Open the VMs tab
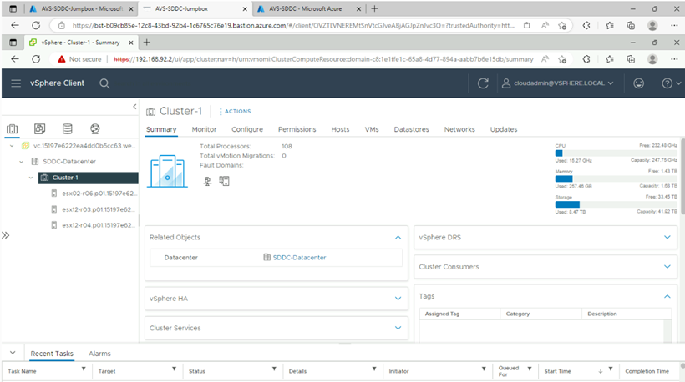The width and height of the screenshot is (685, 382). (372, 129)
